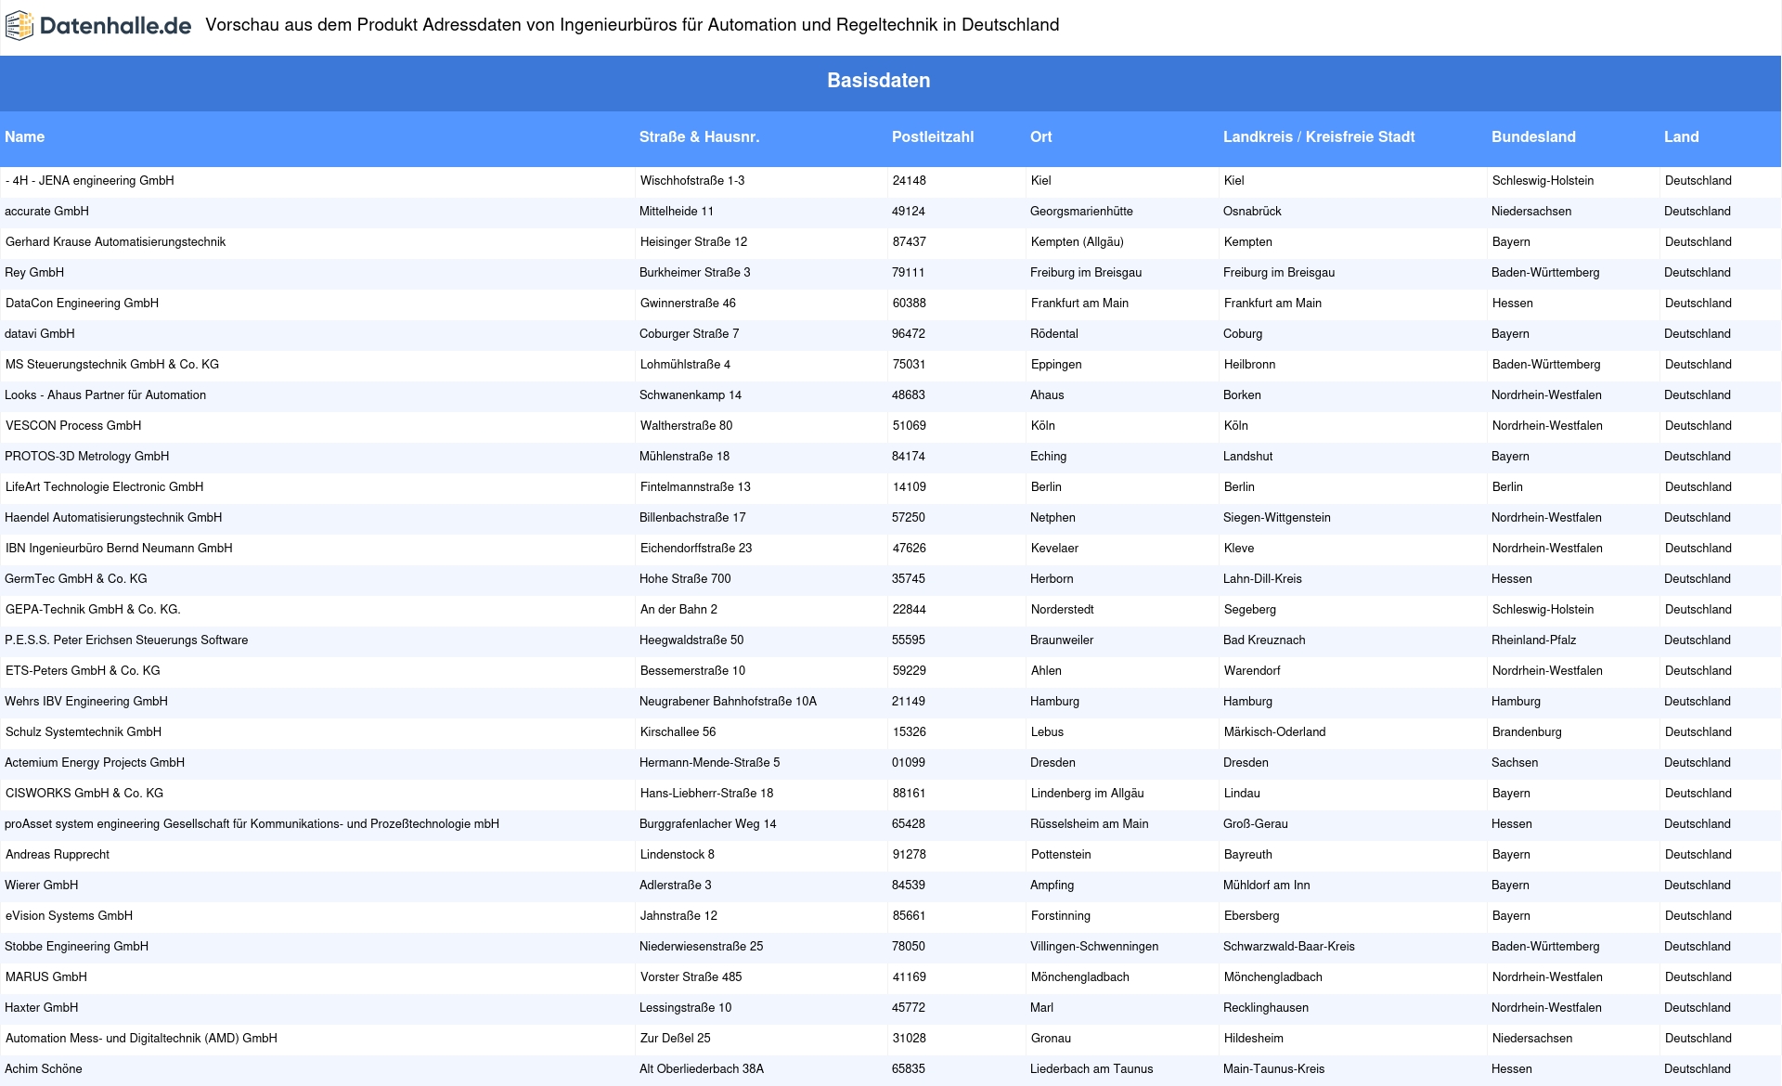Select 'LifeArt Technologie Electronic GmbH' cell
Screen dimensions: 1782x1086
(x=105, y=487)
